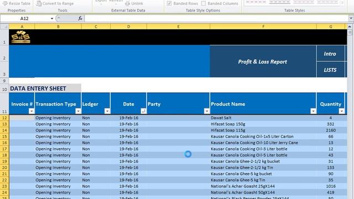Select row 12 header

point(4,118)
